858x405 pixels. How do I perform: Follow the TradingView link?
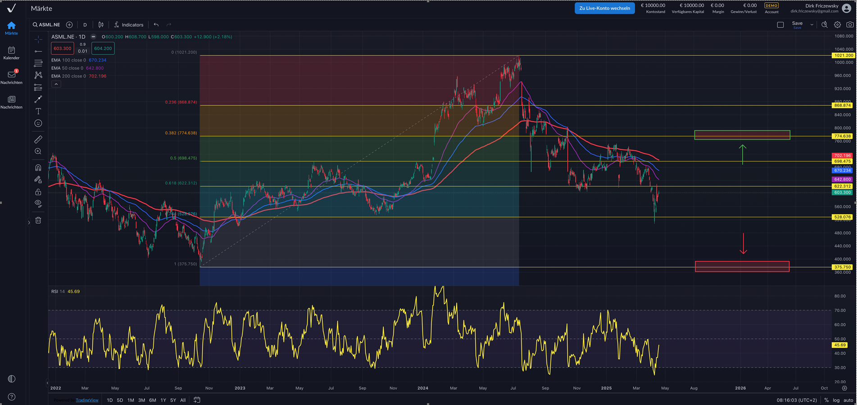tap(87, 400)
